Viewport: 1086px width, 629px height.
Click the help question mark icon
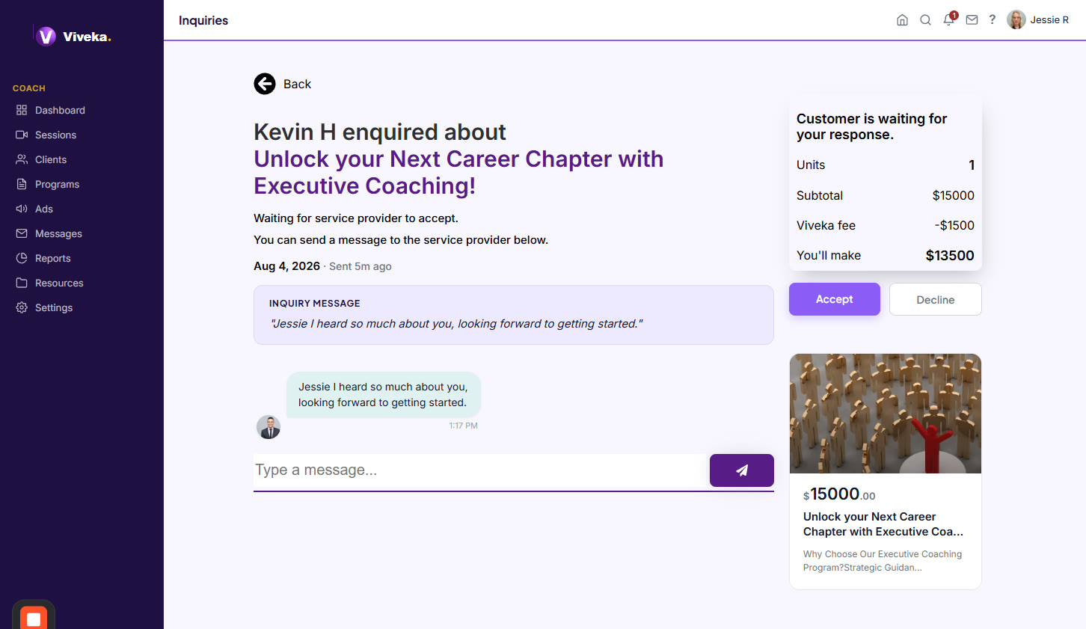click(993, 19)
